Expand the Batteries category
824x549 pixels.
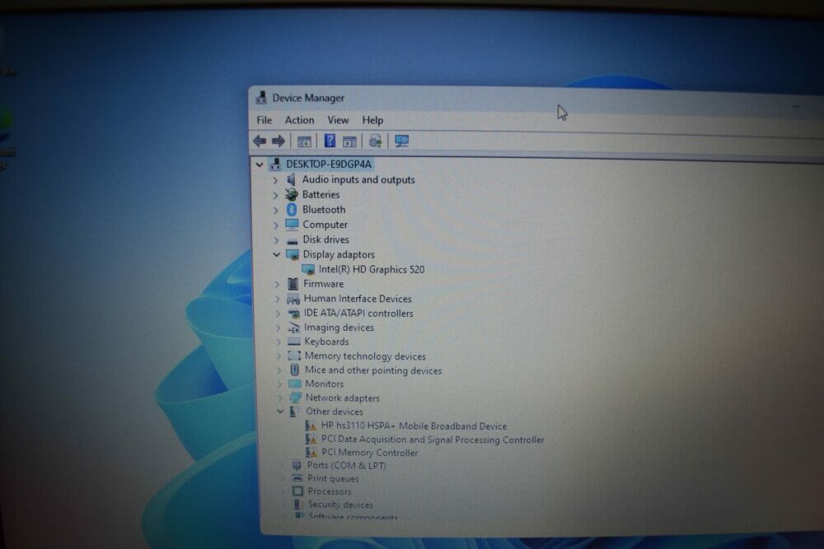(275, 195)
